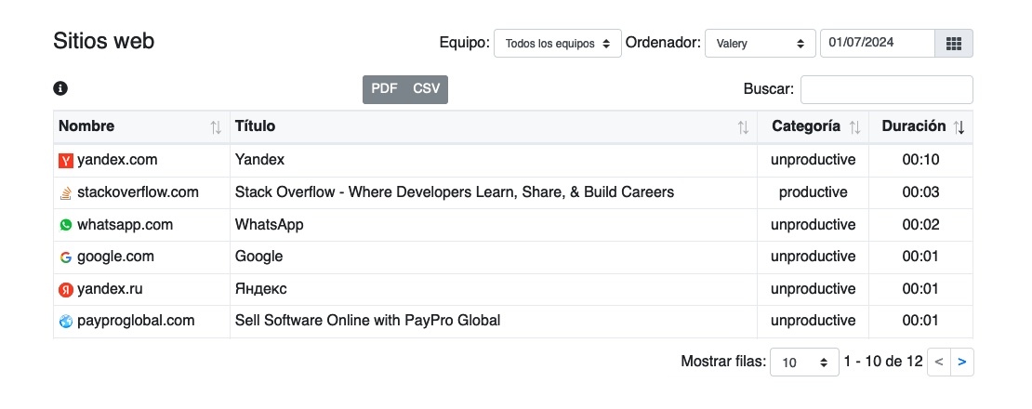Click the Yandex title cell
The image size is (1032, 409).
coord(494,161)
